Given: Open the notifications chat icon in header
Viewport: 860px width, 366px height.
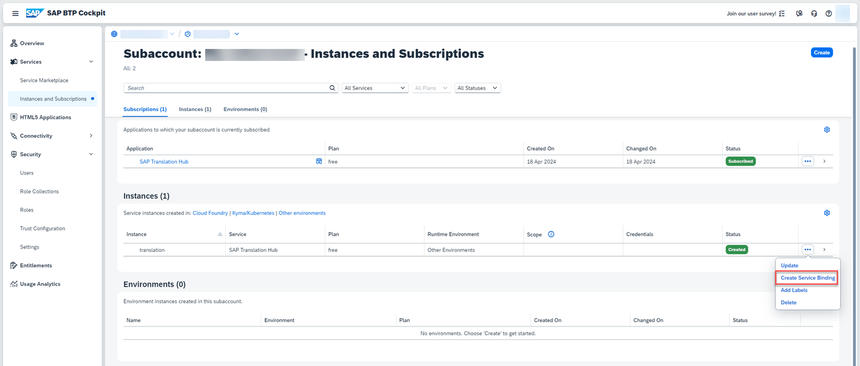Looking at the screenshot, I should [799, 13].
